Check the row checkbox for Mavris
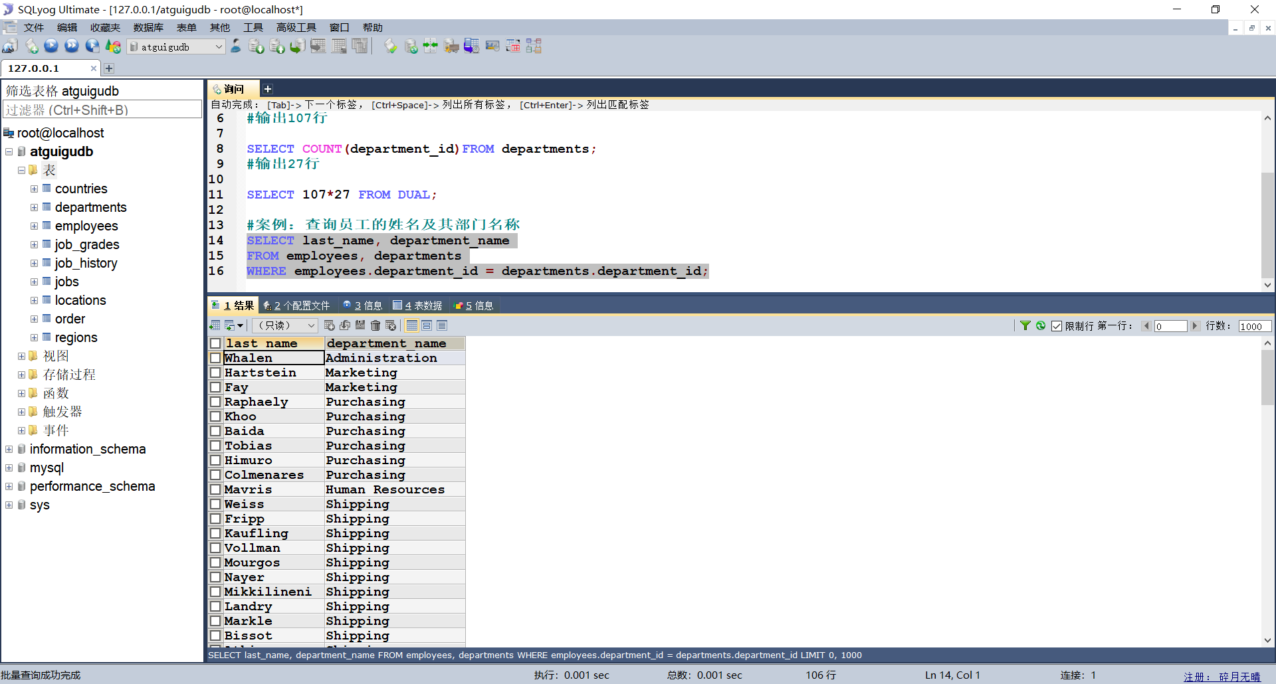The image size is (1276, 684). click(x=215, y=489)
